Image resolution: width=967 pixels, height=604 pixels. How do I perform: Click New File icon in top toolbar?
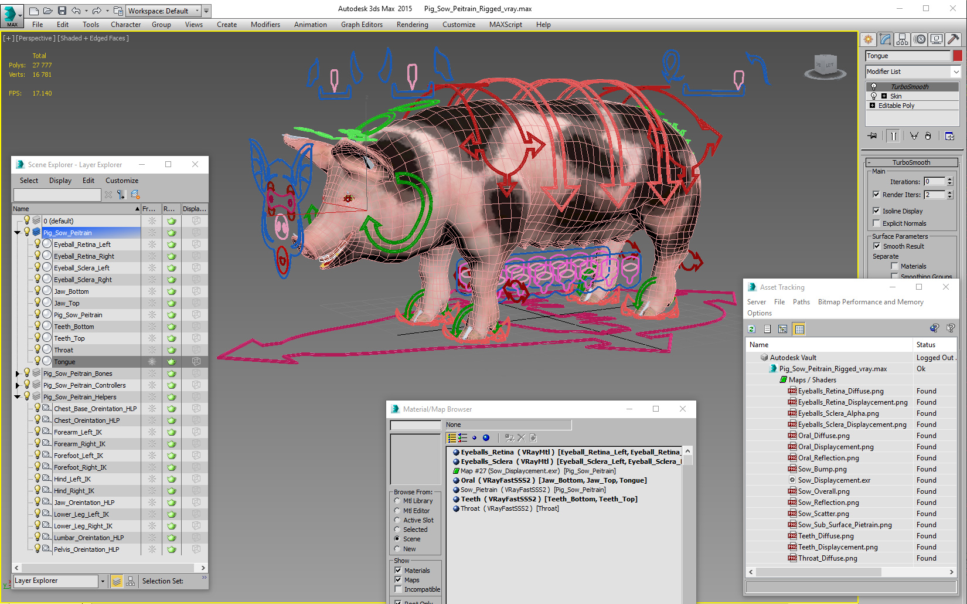[33, 11]
